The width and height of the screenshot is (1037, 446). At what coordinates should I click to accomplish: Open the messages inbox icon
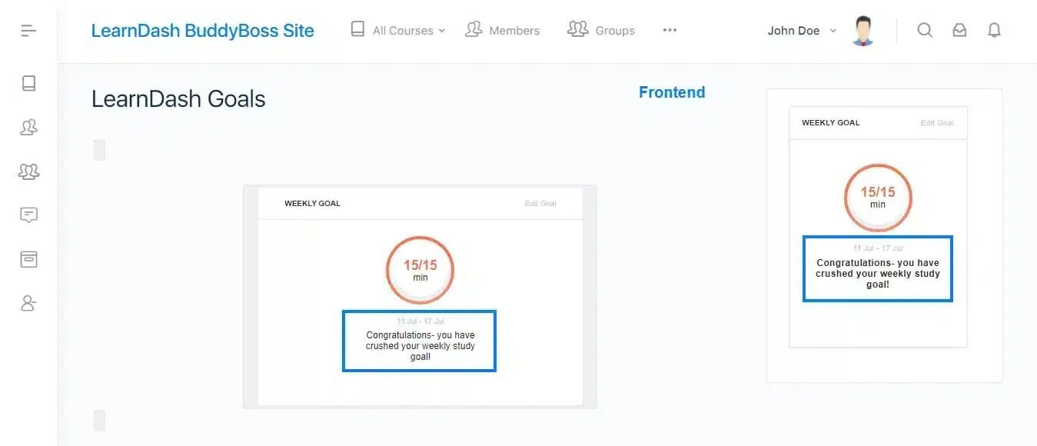[959, 30]
